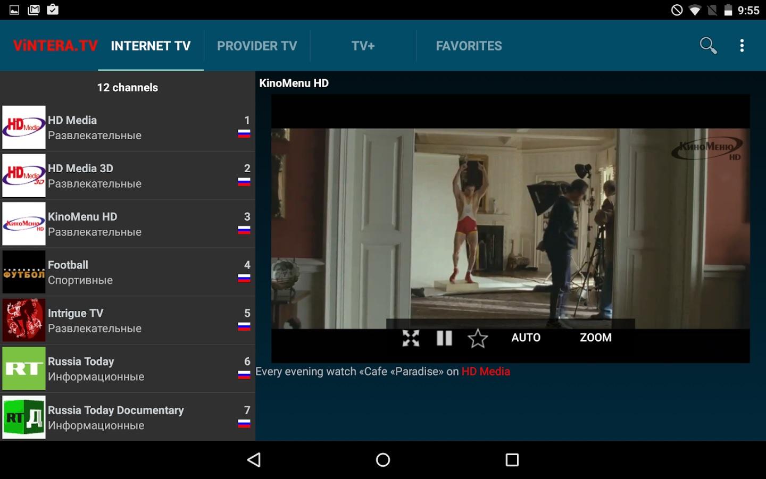Click the Russia Today RT logo

pos(24,368)
